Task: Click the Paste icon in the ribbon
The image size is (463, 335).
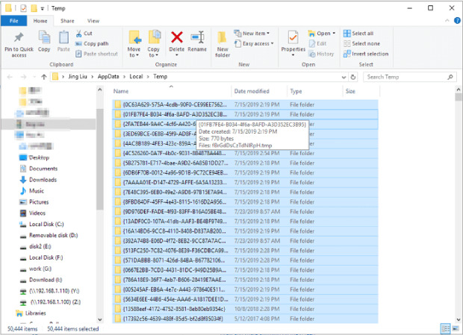Action: tap(63, 38)
